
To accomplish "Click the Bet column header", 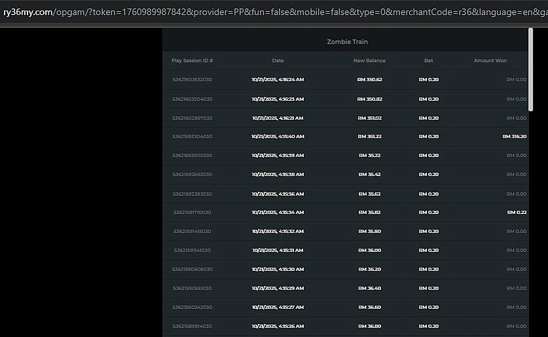I will [428, 61].
